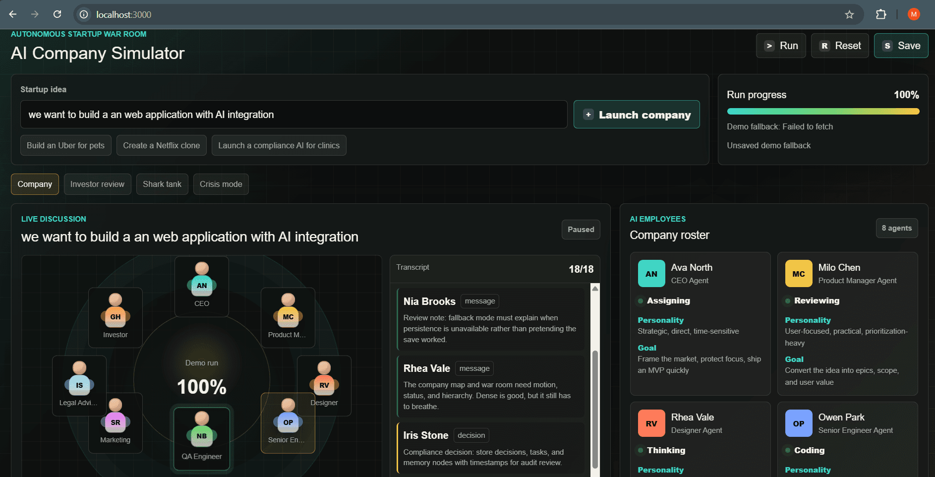Click the message tag beside Nia Brooks
The image size is (935, 477).
pyautogui.click(x=479, y=301)
